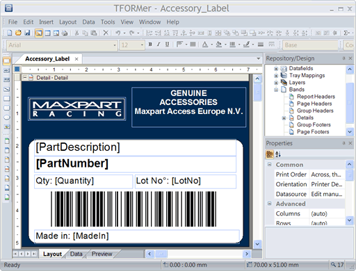The width and height of the screenshot is (356, 271).
Task: Undo the last action
Action: (118, 33)
